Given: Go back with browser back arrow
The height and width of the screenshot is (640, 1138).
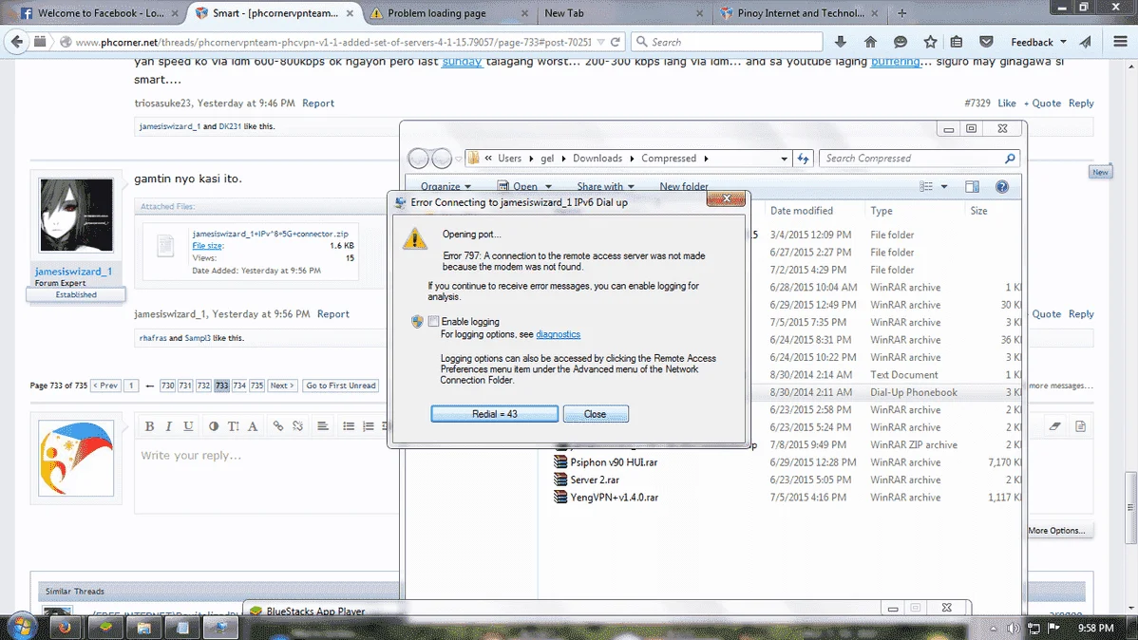Looking at the screenshot, I should click(x=17, y=42).
